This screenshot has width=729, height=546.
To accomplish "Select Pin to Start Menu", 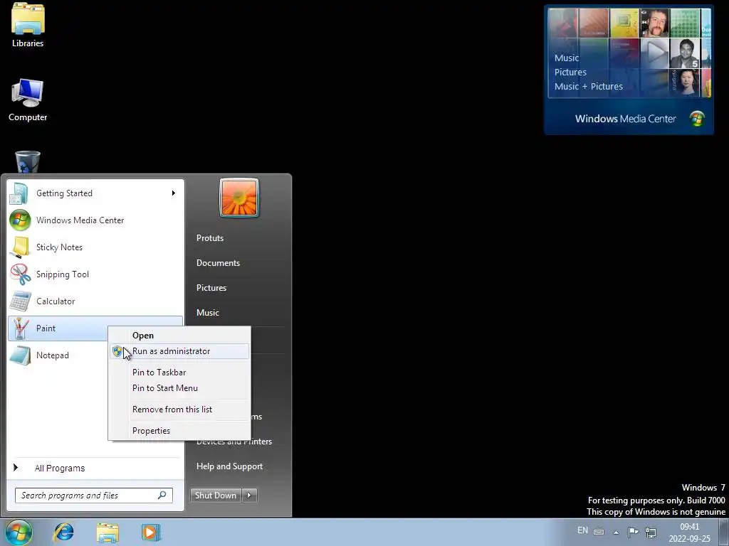I will pyautogui.click(x=179, y=388).
